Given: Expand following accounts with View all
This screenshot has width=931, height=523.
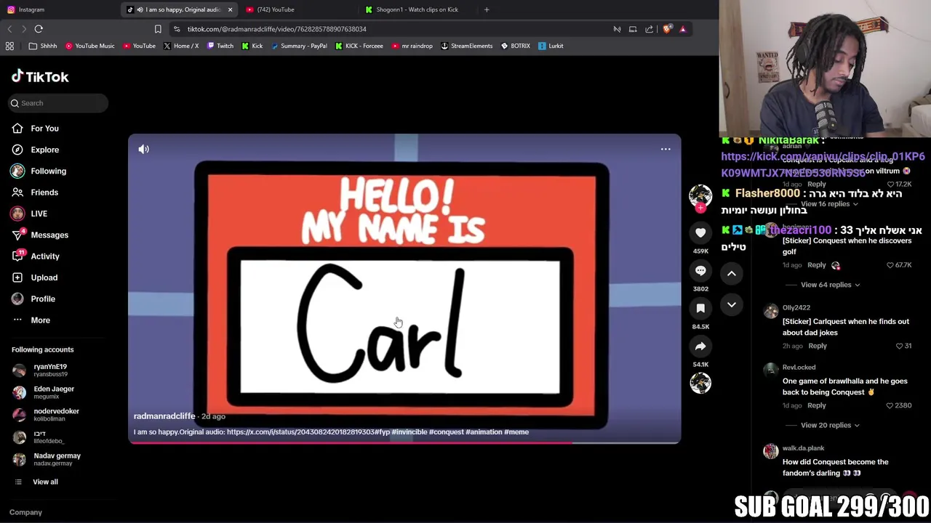Looking at the screenshot, I should pos(45,482).
